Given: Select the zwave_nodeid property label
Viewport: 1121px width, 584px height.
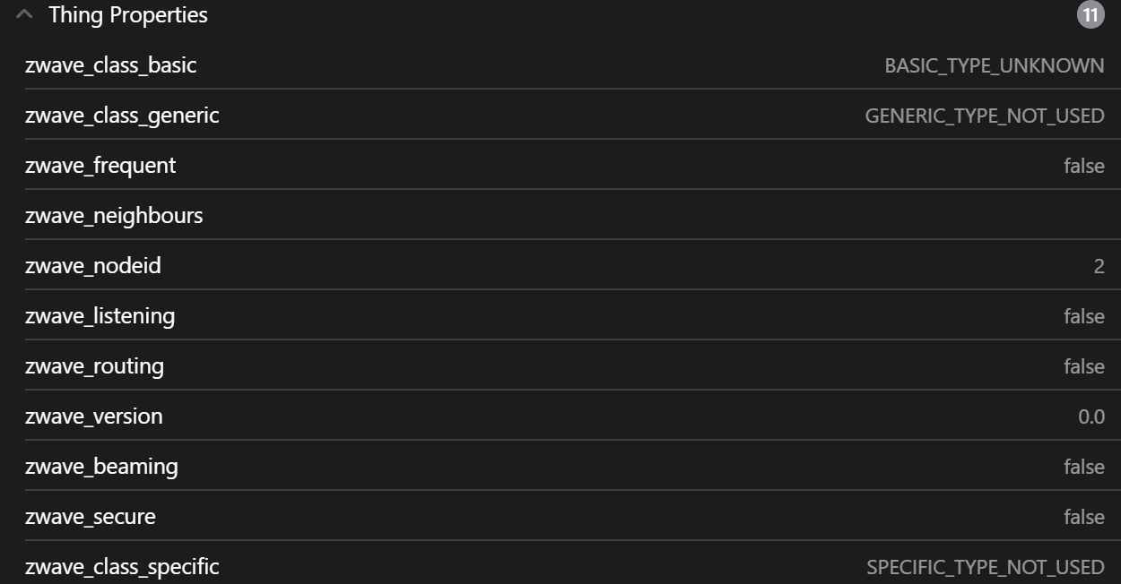Looking at the screenshot, I should [x=93, y=266].
